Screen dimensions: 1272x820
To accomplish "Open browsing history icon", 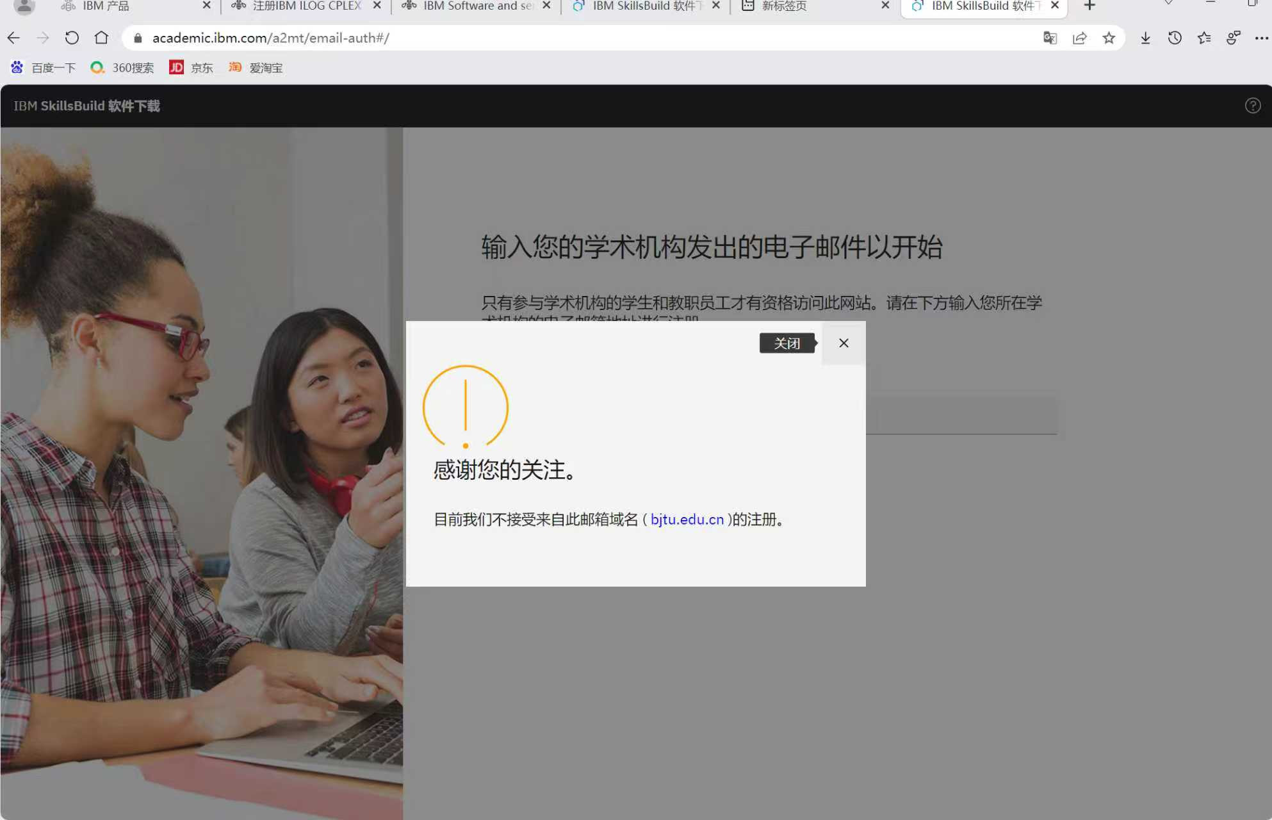I will 1175,38.
